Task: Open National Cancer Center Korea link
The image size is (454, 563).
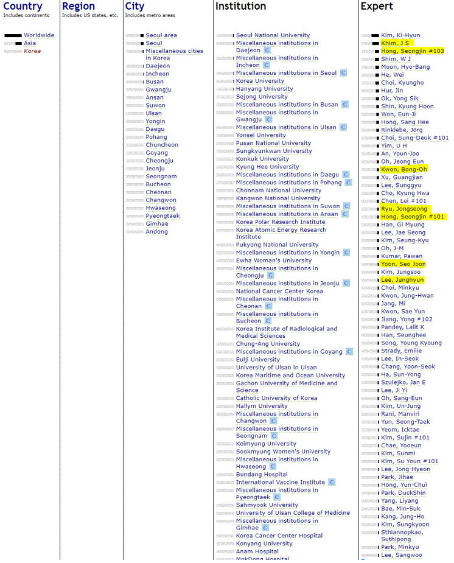Action: point(279,291)
